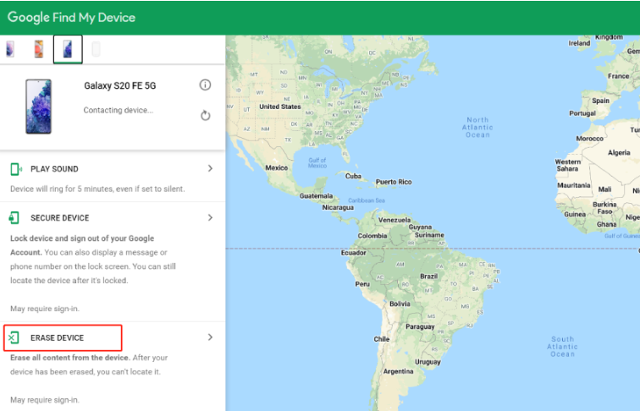Click the Galaxy S20 FE 5G name
Screen dimensions: 640x411
click(x=120, y=85)
